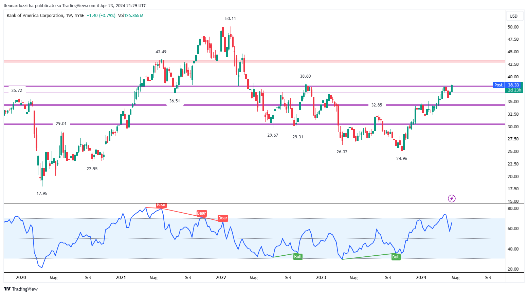Image resolution: width=528 pixels, height=295 pixels.
Task: Click the 2024 date axis label
Action: (x=421, y=277)
